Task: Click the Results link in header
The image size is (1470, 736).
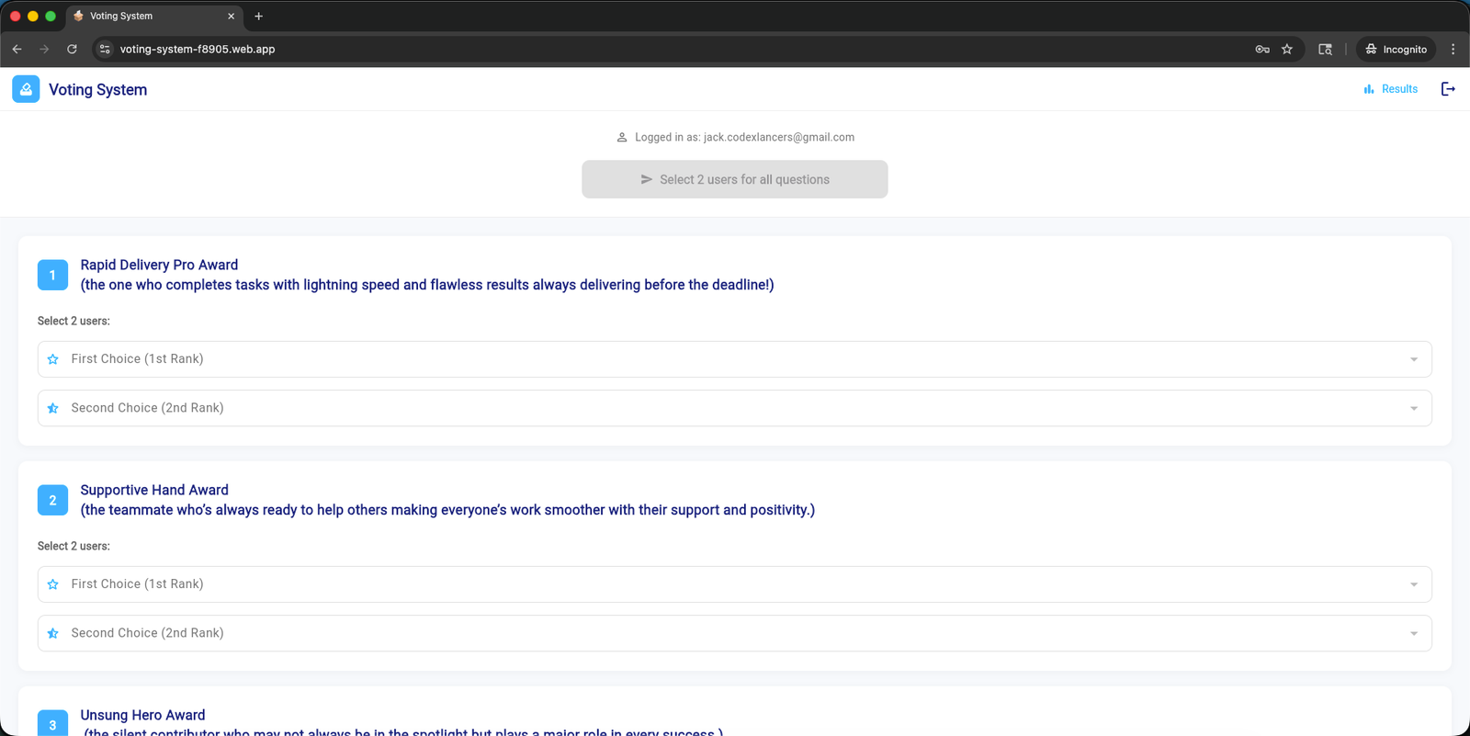Action: tap(1391, 89)
